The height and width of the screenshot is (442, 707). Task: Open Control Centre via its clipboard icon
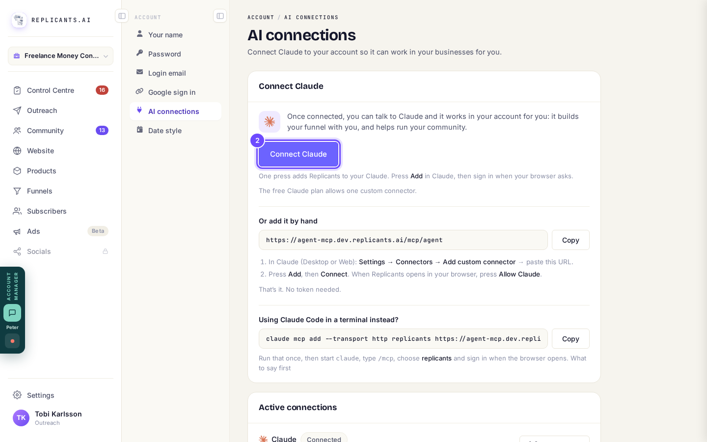(17, 90)
